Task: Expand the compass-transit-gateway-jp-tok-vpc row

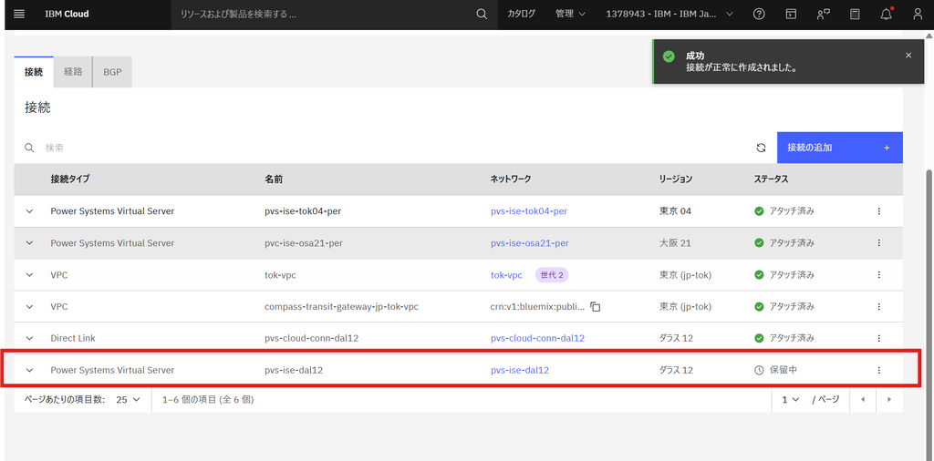Action: [29, 306]
